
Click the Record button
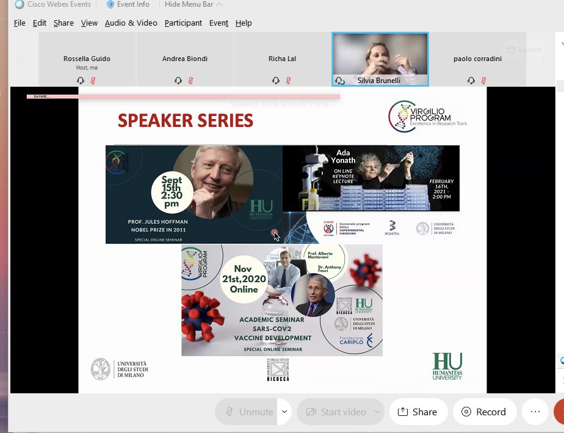[x=485, y=412]
